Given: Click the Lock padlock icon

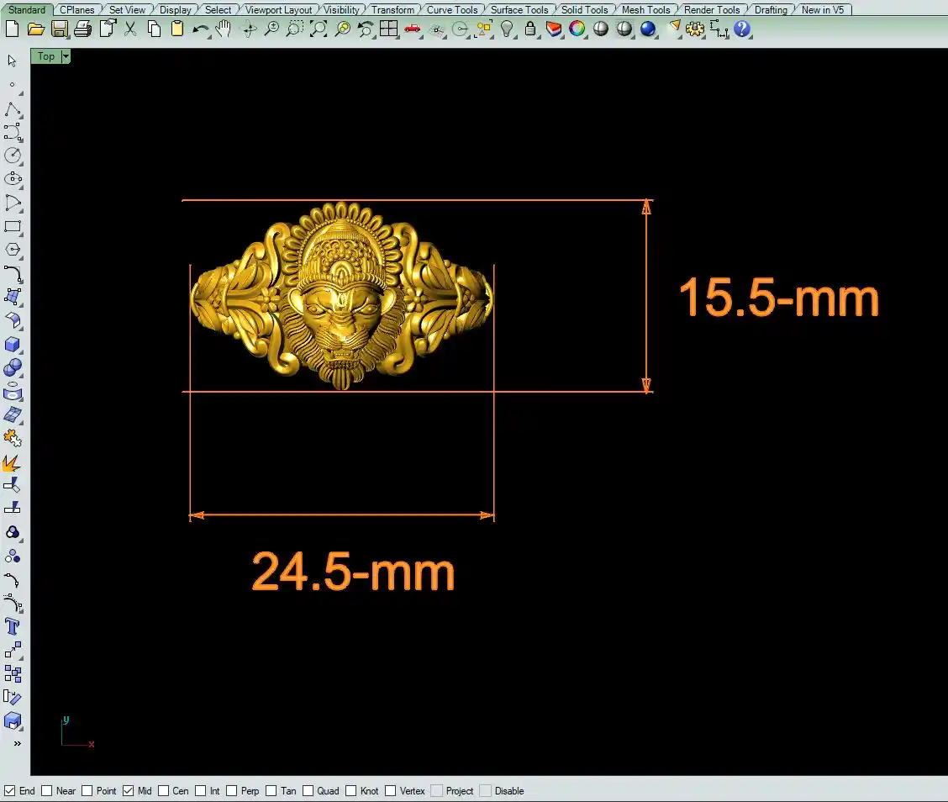Looking at the screenshot, I should 530,29.
